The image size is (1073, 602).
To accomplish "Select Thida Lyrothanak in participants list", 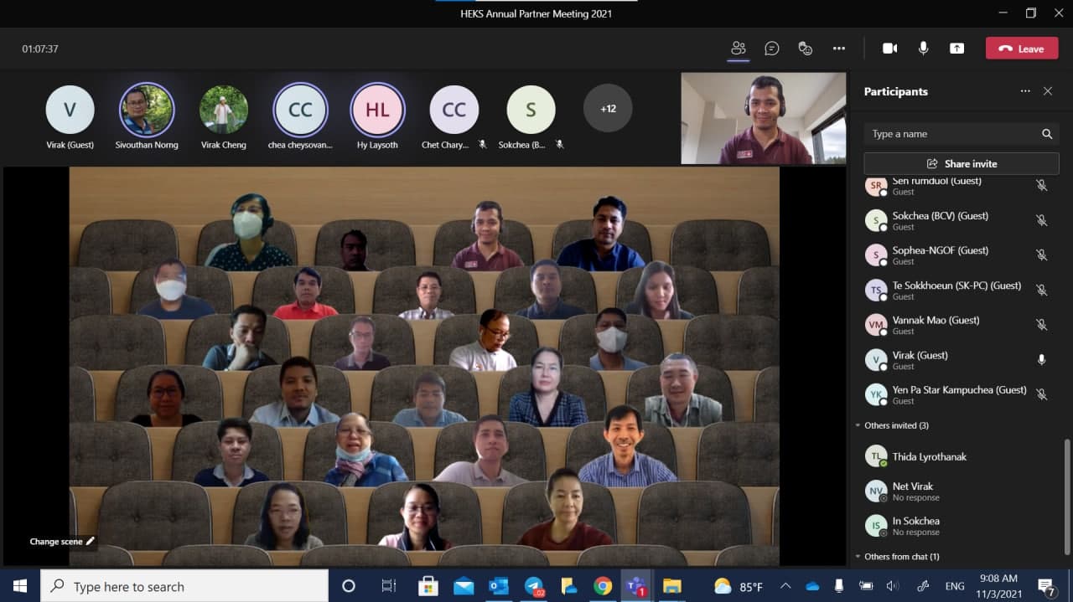I will (x=929, y=457).
